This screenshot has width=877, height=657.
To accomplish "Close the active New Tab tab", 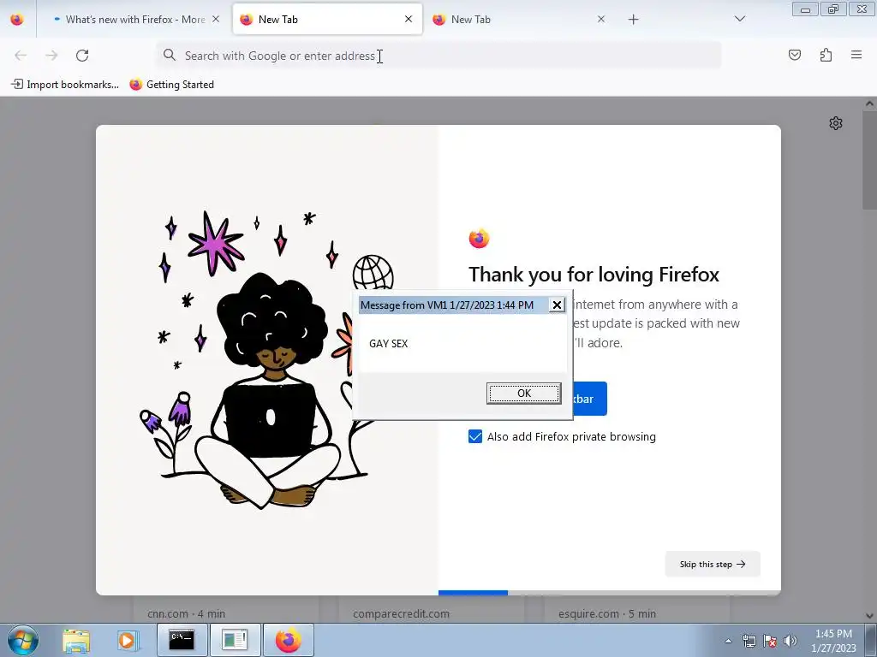I will click(x=409, y=20).
